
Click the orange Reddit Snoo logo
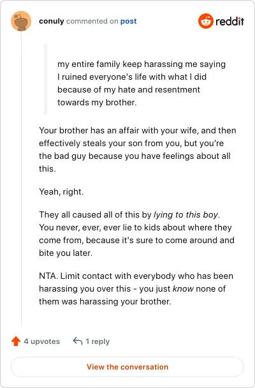tap(205, 21)
